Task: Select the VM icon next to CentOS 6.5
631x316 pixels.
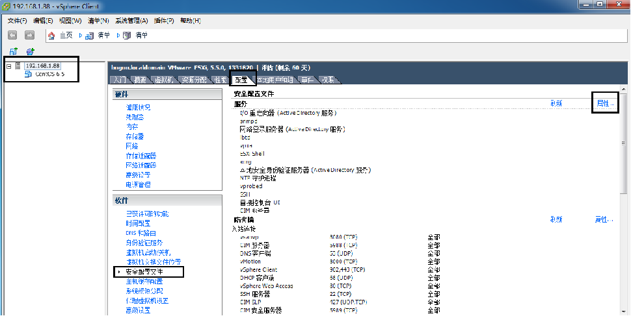Action: pos(28,74)
